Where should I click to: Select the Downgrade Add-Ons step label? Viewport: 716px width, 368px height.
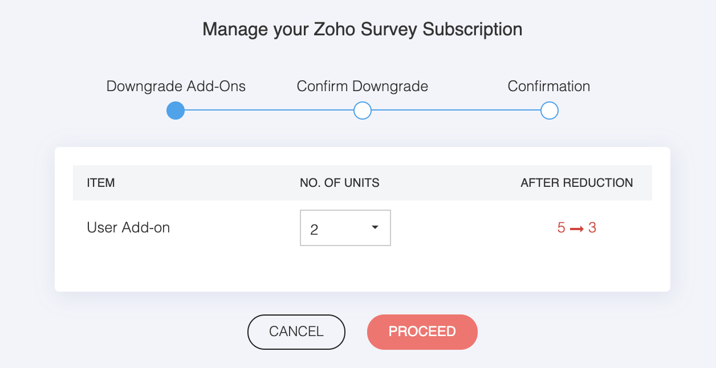pyautogui.click(x=176, y=87)
